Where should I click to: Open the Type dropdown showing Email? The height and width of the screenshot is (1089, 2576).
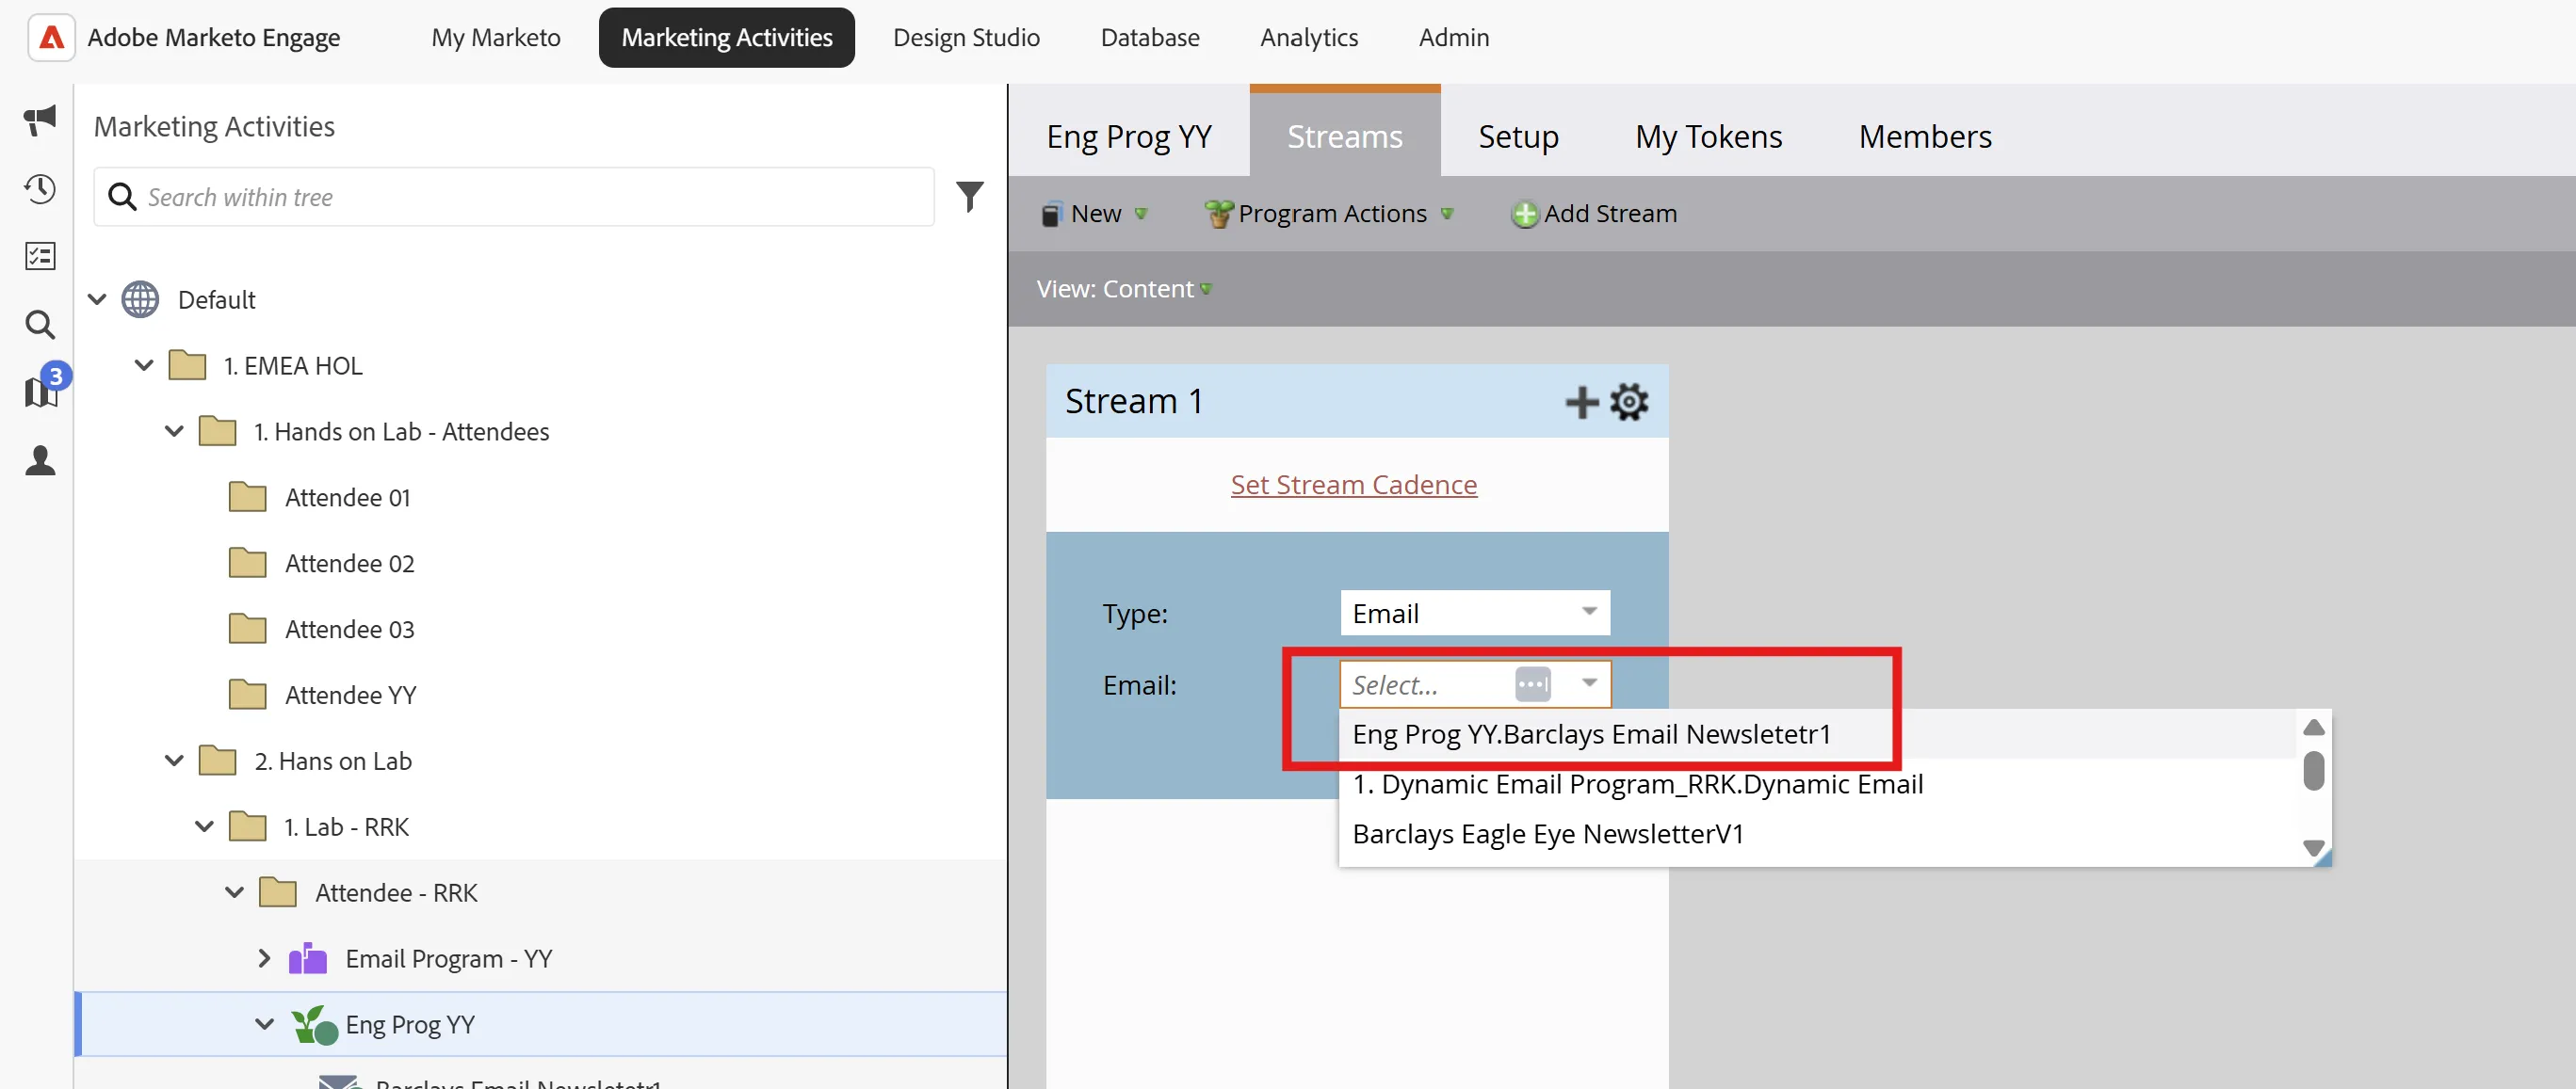click(x=1475, y=613)
